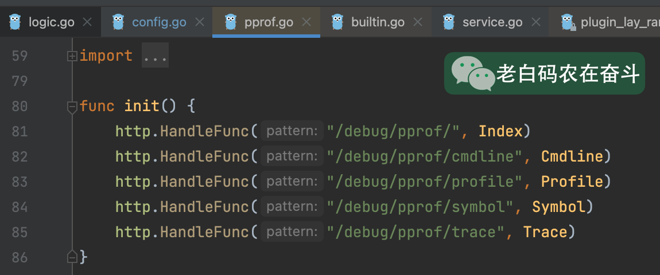
Task: Click the gopher icon on builtin.go tab
Action: pyautogui.click(x=337, y=22)
